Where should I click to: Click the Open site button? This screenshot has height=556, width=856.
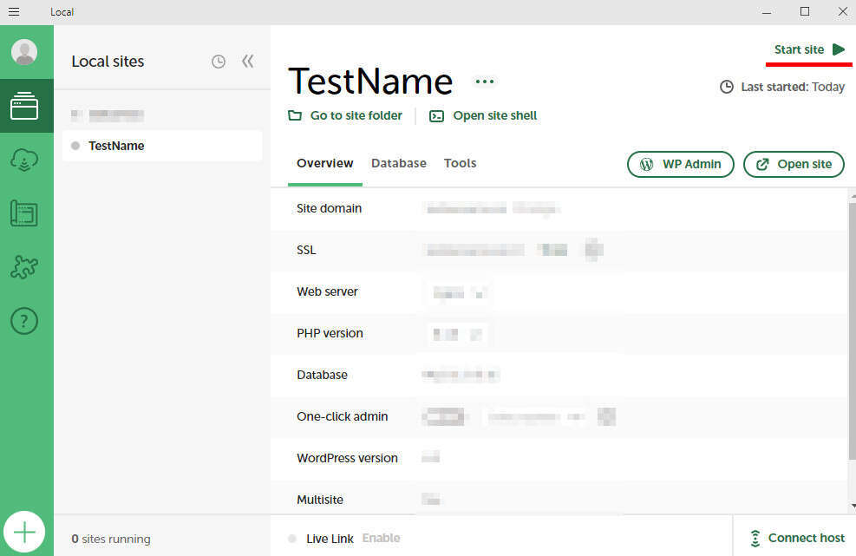(794, 165)
